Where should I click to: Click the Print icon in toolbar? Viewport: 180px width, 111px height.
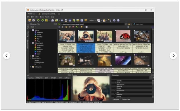point(66,20)
